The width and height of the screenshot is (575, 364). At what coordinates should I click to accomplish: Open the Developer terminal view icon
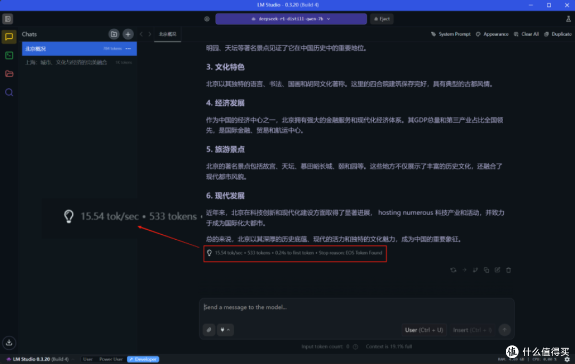[9, 55]
